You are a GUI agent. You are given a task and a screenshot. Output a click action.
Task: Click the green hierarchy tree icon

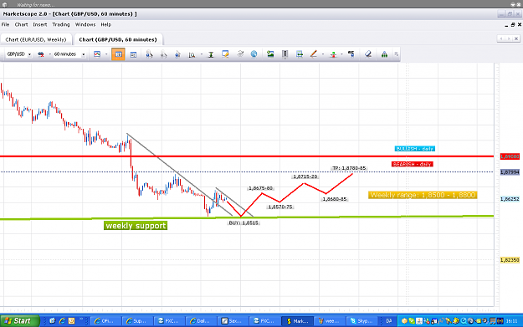(x=384, y=54)
